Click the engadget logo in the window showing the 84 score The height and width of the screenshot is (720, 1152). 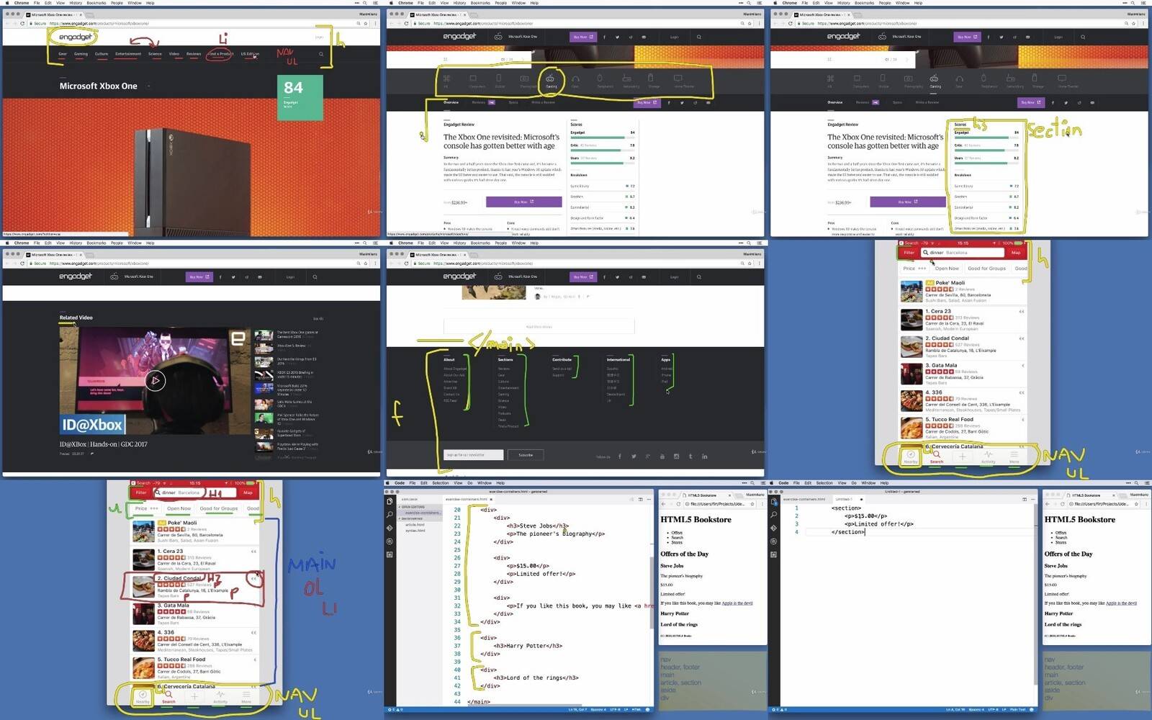(x=75, y=37)
